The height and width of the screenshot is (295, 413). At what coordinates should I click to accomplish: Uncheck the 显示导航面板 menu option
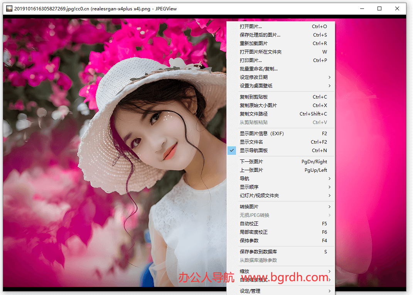[x=254, y=151]
